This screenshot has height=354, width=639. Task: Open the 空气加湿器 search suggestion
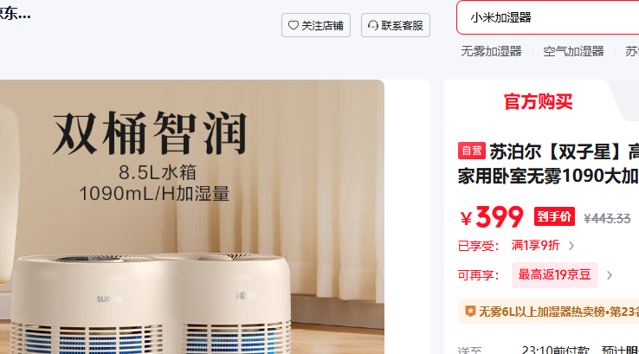tap(573, 51)
